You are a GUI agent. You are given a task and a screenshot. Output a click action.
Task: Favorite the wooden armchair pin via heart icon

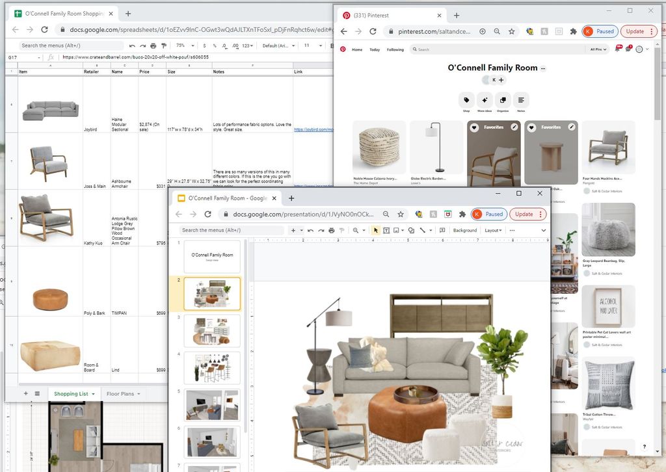tap(474, 127)
